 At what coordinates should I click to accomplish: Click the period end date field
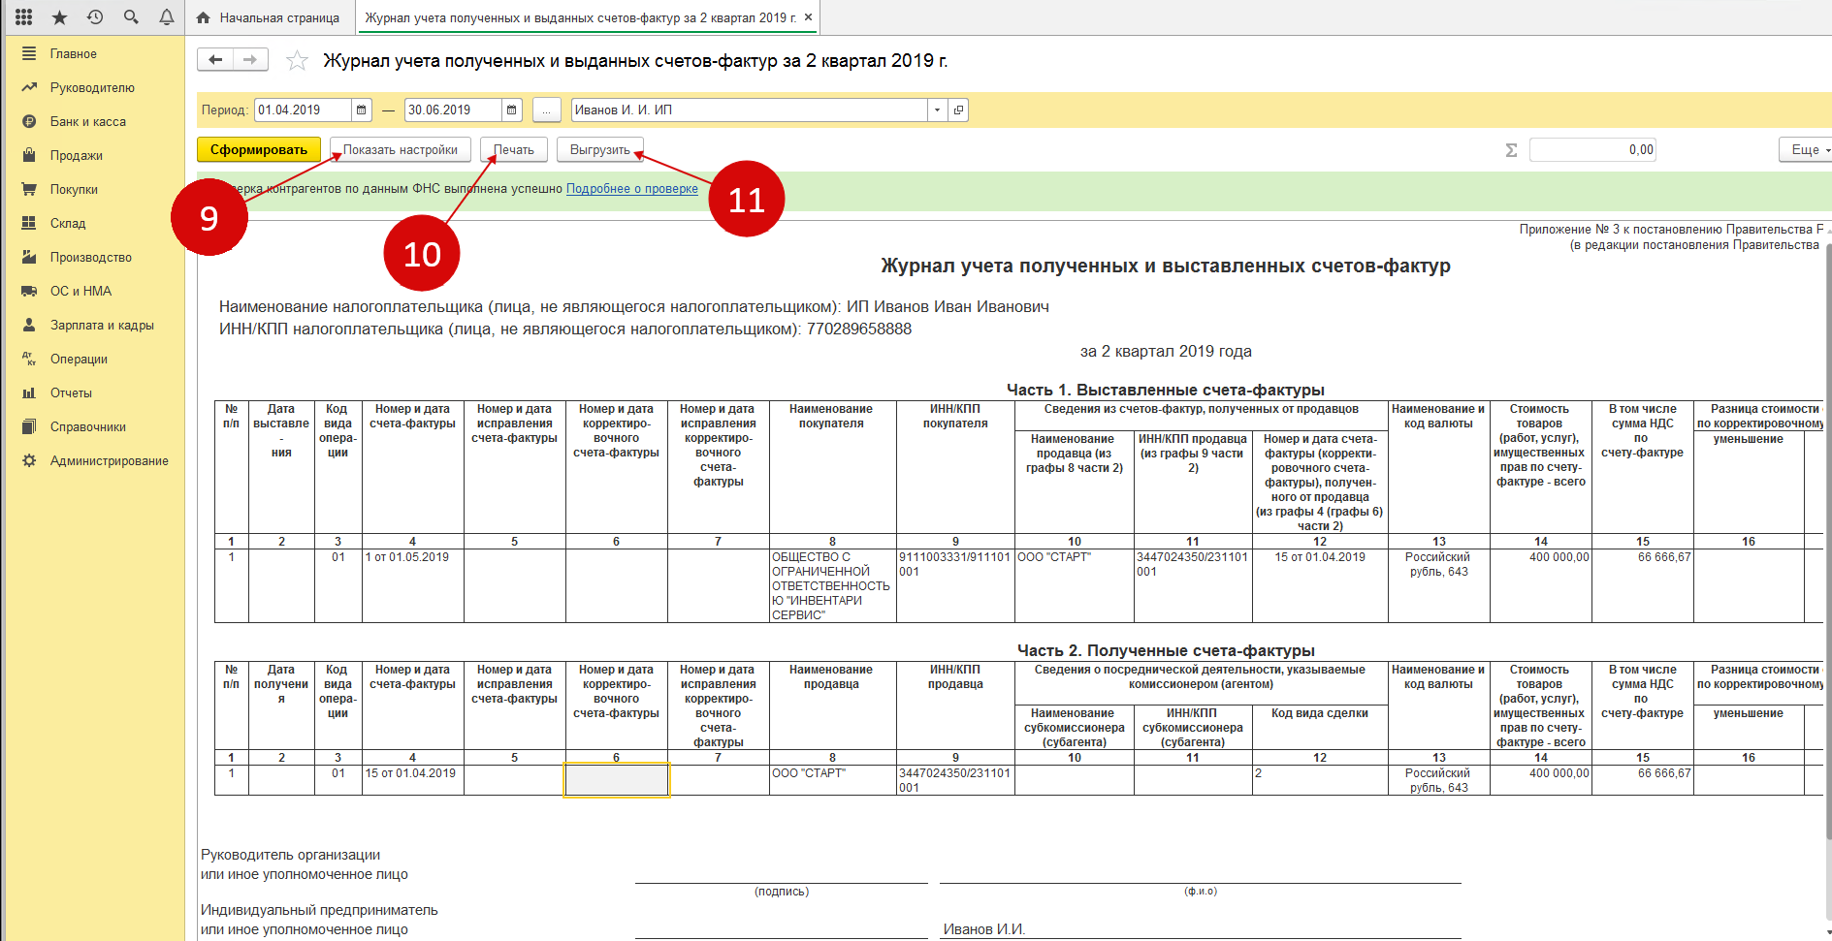[x=453, y=110]
